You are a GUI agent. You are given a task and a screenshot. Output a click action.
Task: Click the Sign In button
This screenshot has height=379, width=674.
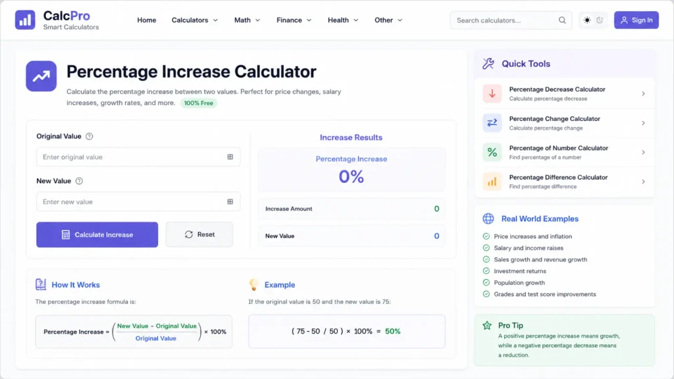636,20
